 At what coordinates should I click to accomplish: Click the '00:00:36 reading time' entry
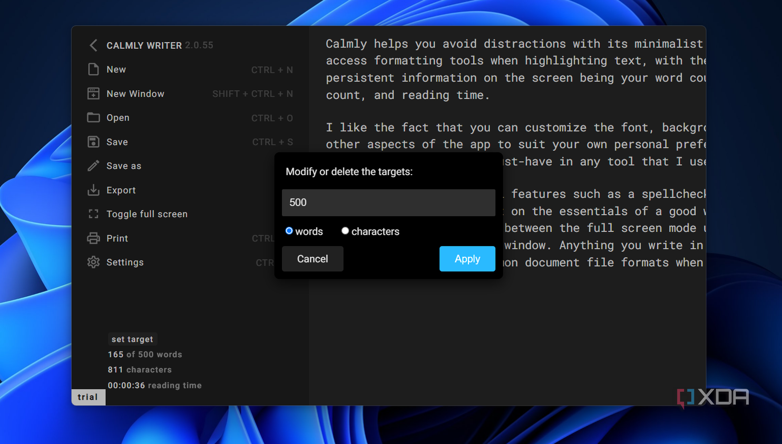point(155,386)
